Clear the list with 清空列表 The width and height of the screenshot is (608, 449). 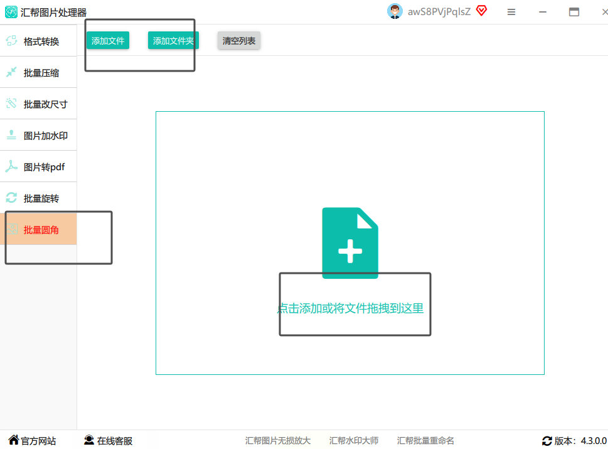tap(239, 41)
